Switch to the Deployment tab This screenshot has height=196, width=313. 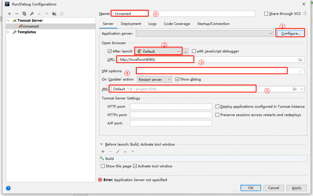(x=131, y=24)
